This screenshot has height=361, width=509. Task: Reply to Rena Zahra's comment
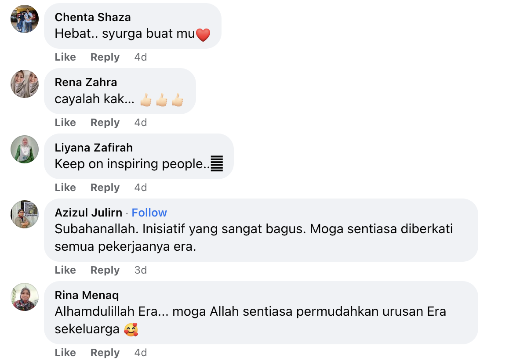tap(105, 123)
